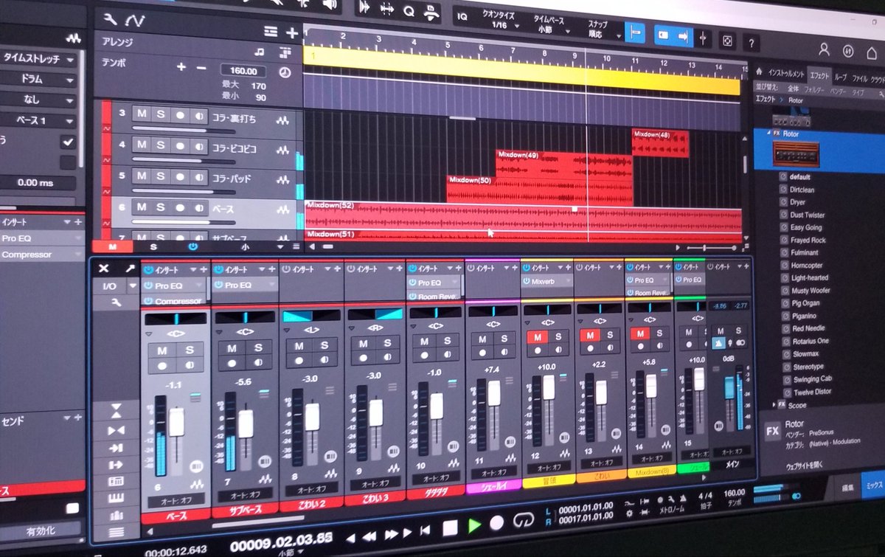Switch to the インストゥルメント tab
The image size is (885, 557).
[787, 72]
